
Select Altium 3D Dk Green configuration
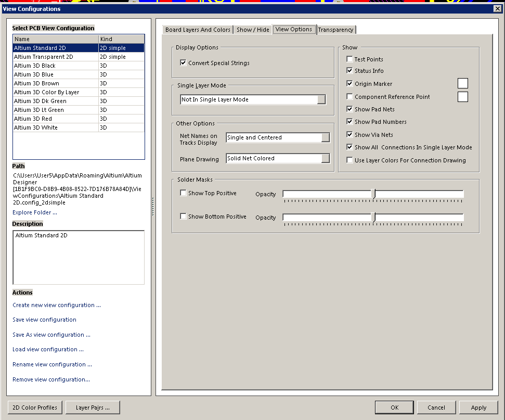click(x=79, y=101)
